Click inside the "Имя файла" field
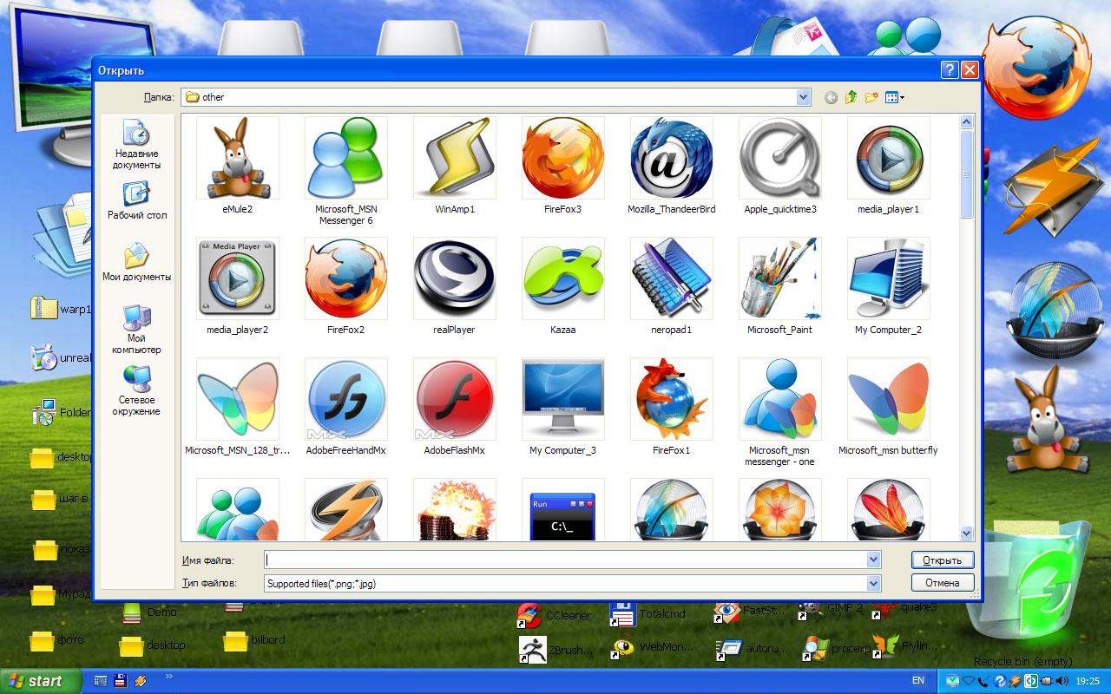The height and width of the screenshot is (694, 1111). click(x=564, y=560)
